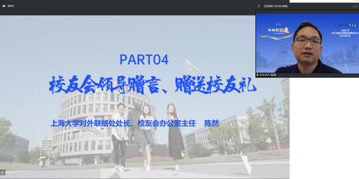Click '你好新校友' banner text in speaker video
359x179 pixels.
(279, 30)
